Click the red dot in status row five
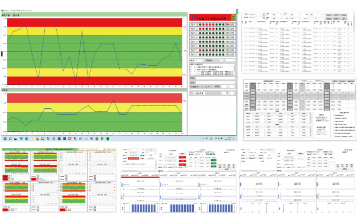The width and height of the screenshot is (359, 220). (x=213, y=42)
